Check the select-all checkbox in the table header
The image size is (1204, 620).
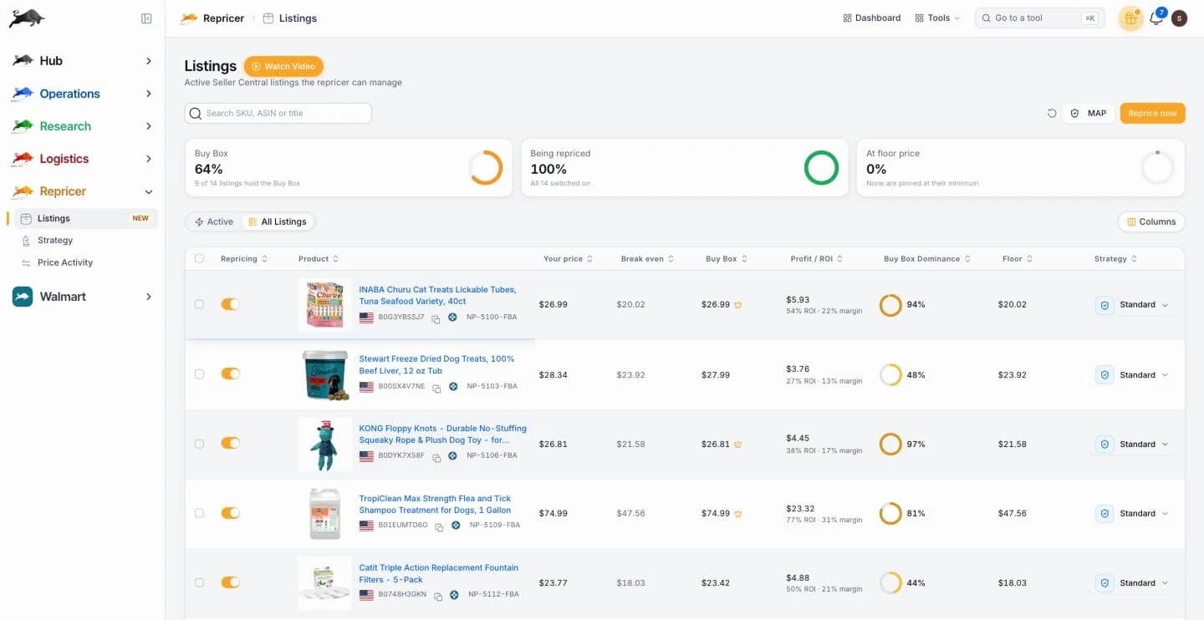[199, 259]
